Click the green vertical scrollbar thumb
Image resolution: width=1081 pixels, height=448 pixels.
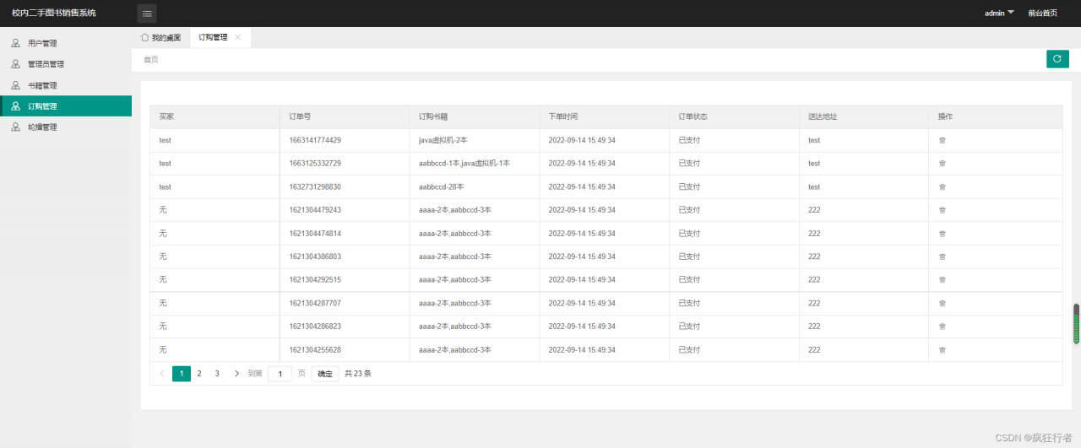[x=1076, y=324]
